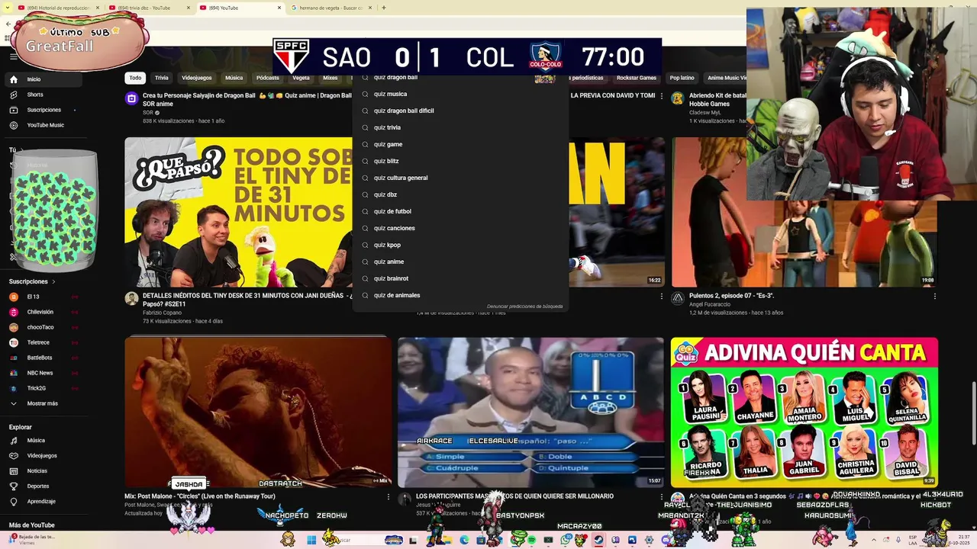Open the SOR channel avatar
Image resolution: width=977 pixels, height=549 pixels.
coord(131,98)
